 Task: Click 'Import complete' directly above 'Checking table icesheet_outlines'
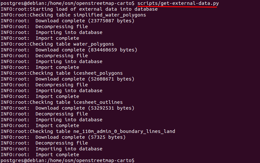[x=57, y=96]
